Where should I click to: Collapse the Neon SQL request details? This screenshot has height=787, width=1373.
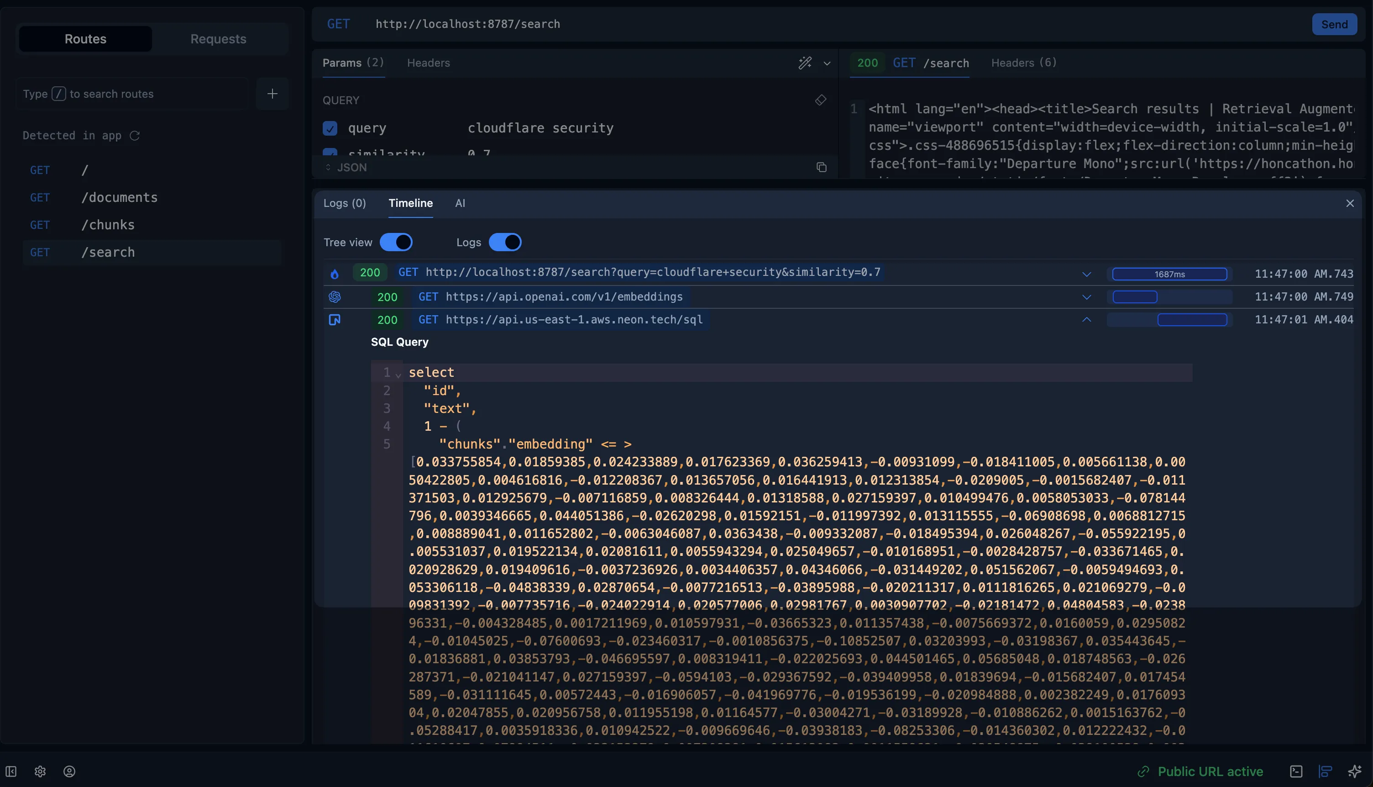[x=1087, y=319]
